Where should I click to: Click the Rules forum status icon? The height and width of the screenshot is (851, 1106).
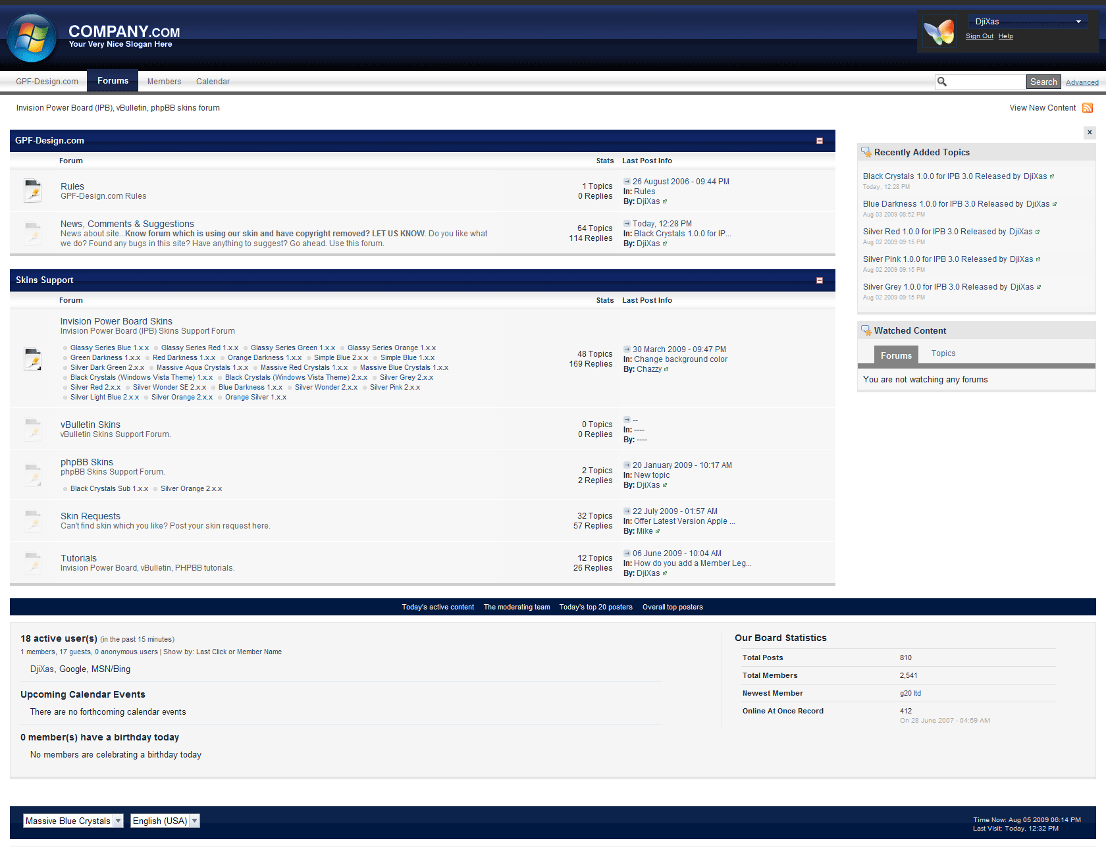click(x=32, y=191)
